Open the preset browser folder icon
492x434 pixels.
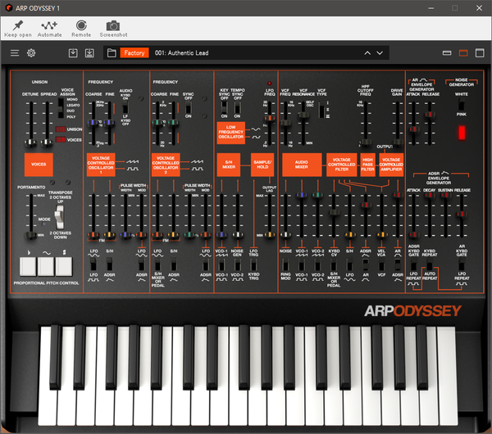[112, 53]
